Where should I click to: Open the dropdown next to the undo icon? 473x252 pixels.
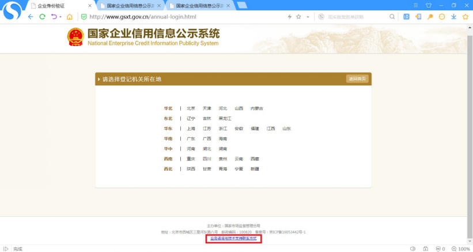60,17
